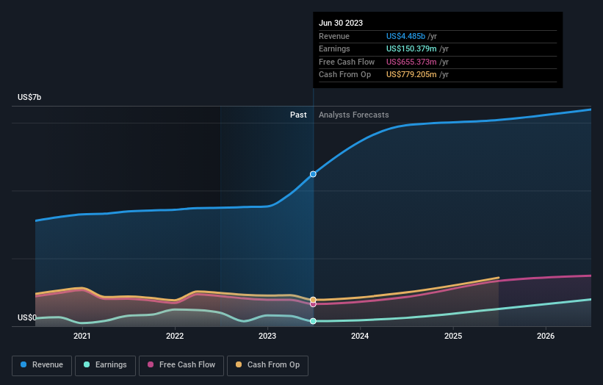Click the US$7b y-axis label
603x385 pixels.
coord(29,97)
